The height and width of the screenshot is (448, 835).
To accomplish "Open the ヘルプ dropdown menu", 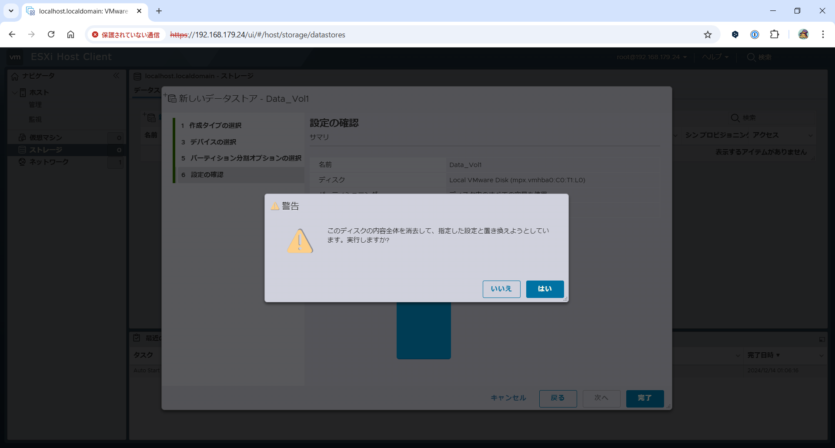I will (715, 57).
